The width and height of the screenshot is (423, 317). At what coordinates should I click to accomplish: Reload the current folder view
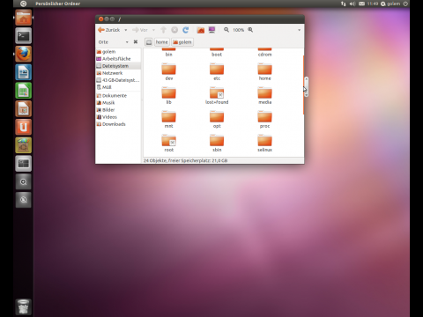(186, 30)
